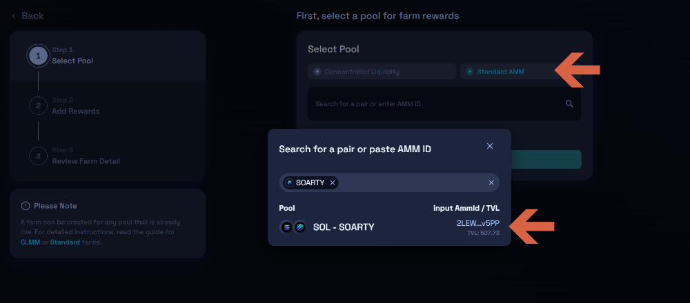Remove the SOARTY token chip
690x303 pixels.
(x=333, y=182)
